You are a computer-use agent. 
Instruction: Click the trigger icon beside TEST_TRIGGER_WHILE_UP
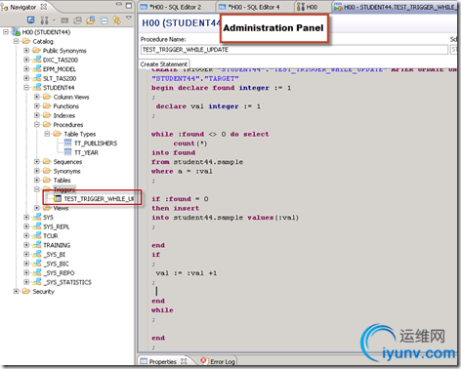[58, 198]
